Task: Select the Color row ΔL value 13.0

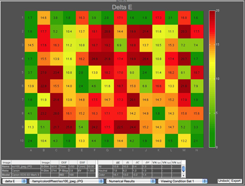Action: pos(128,175)
